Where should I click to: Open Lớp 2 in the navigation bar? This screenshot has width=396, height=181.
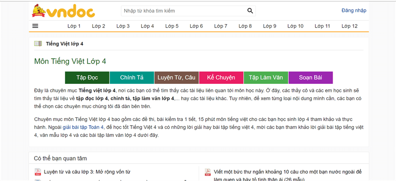click(x=99, y=26)
